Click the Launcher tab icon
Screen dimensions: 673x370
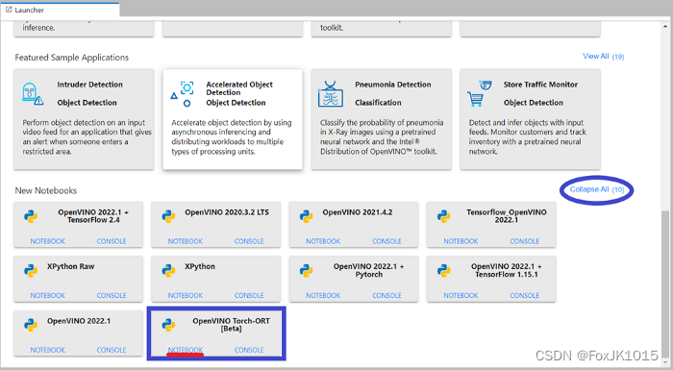coord(9,10)
